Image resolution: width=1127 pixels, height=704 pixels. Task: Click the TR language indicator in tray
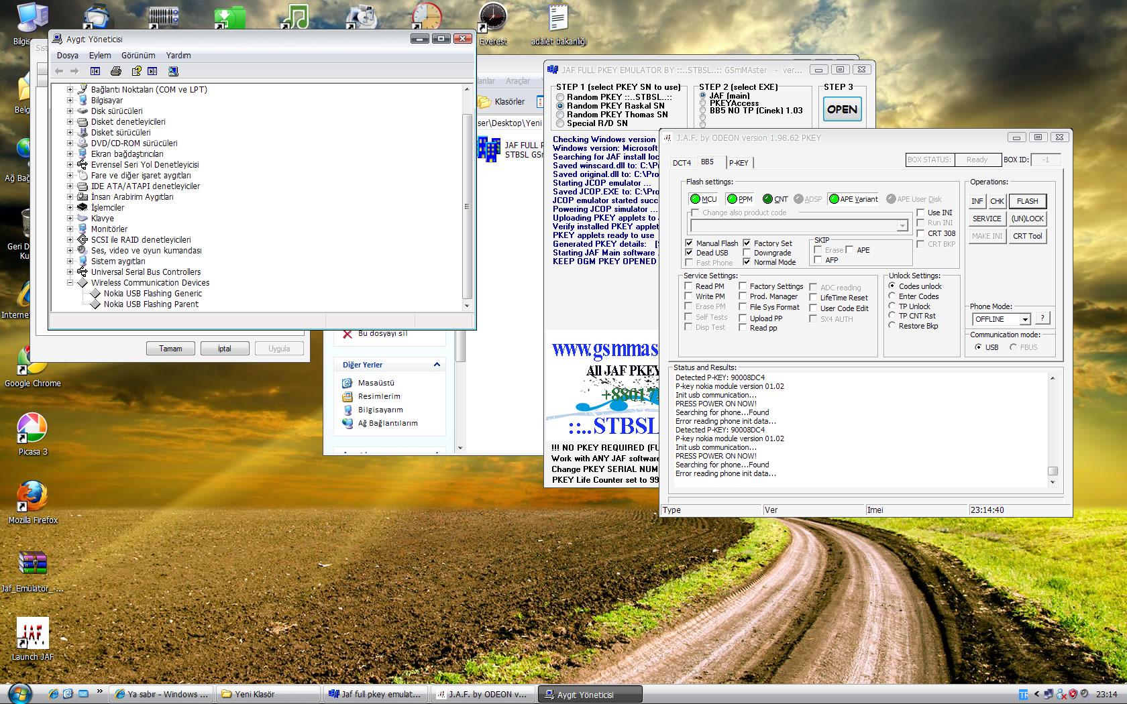[1023, 695]
